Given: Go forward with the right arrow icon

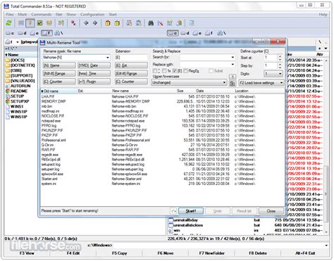Looking at the screenshot, I should 95,23.
